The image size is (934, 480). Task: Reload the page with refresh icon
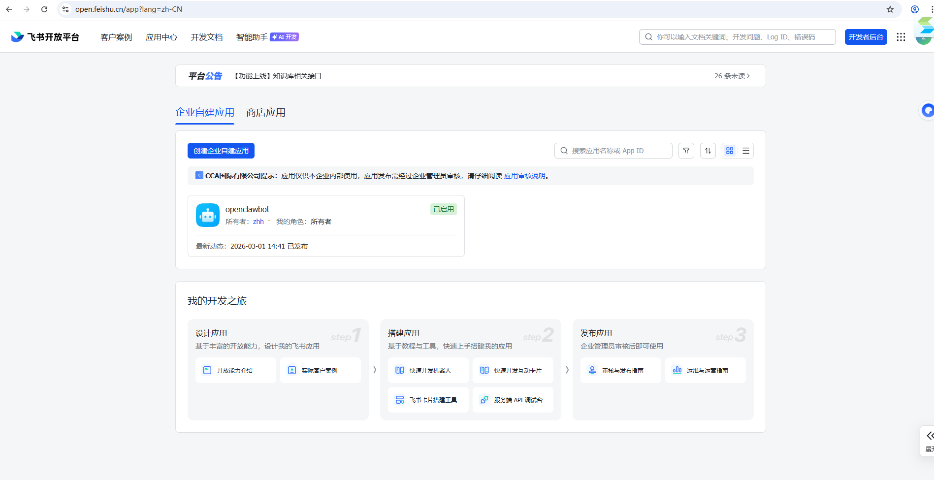click(x=44, y=9)
